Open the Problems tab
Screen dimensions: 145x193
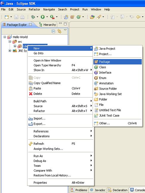coord(79,190)
